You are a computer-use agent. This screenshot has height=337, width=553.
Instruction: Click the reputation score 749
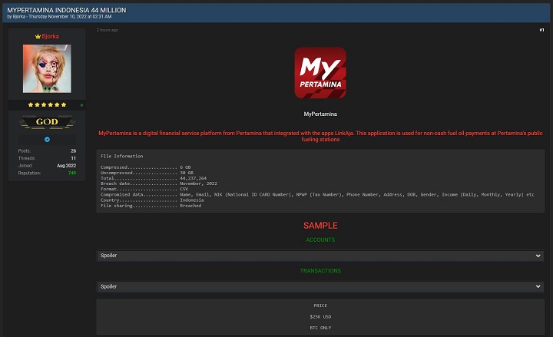(71, 173)
